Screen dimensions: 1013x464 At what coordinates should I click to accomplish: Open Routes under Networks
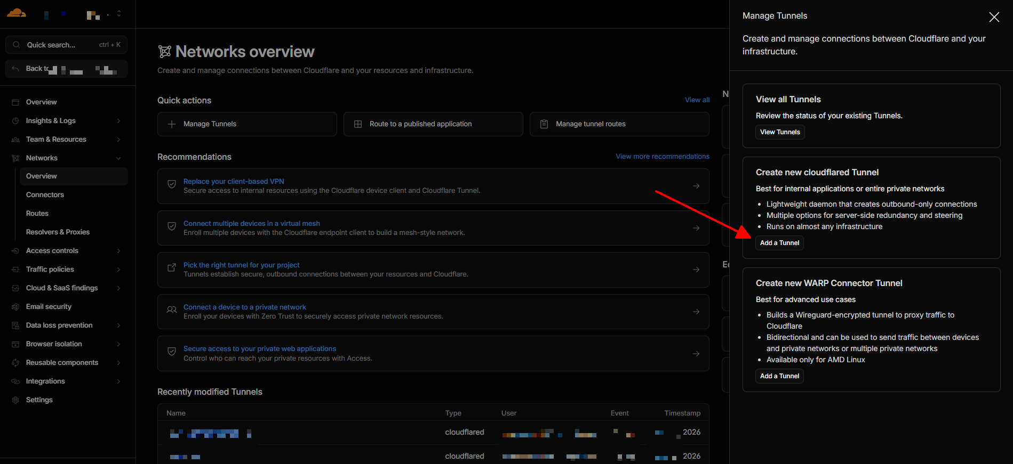click(37, 214)
